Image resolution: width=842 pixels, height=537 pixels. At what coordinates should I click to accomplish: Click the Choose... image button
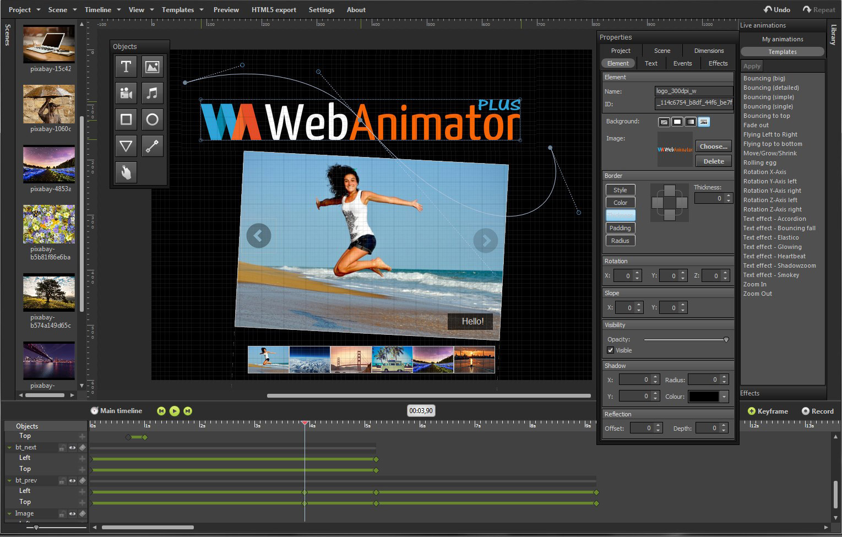tap(714, 147)
